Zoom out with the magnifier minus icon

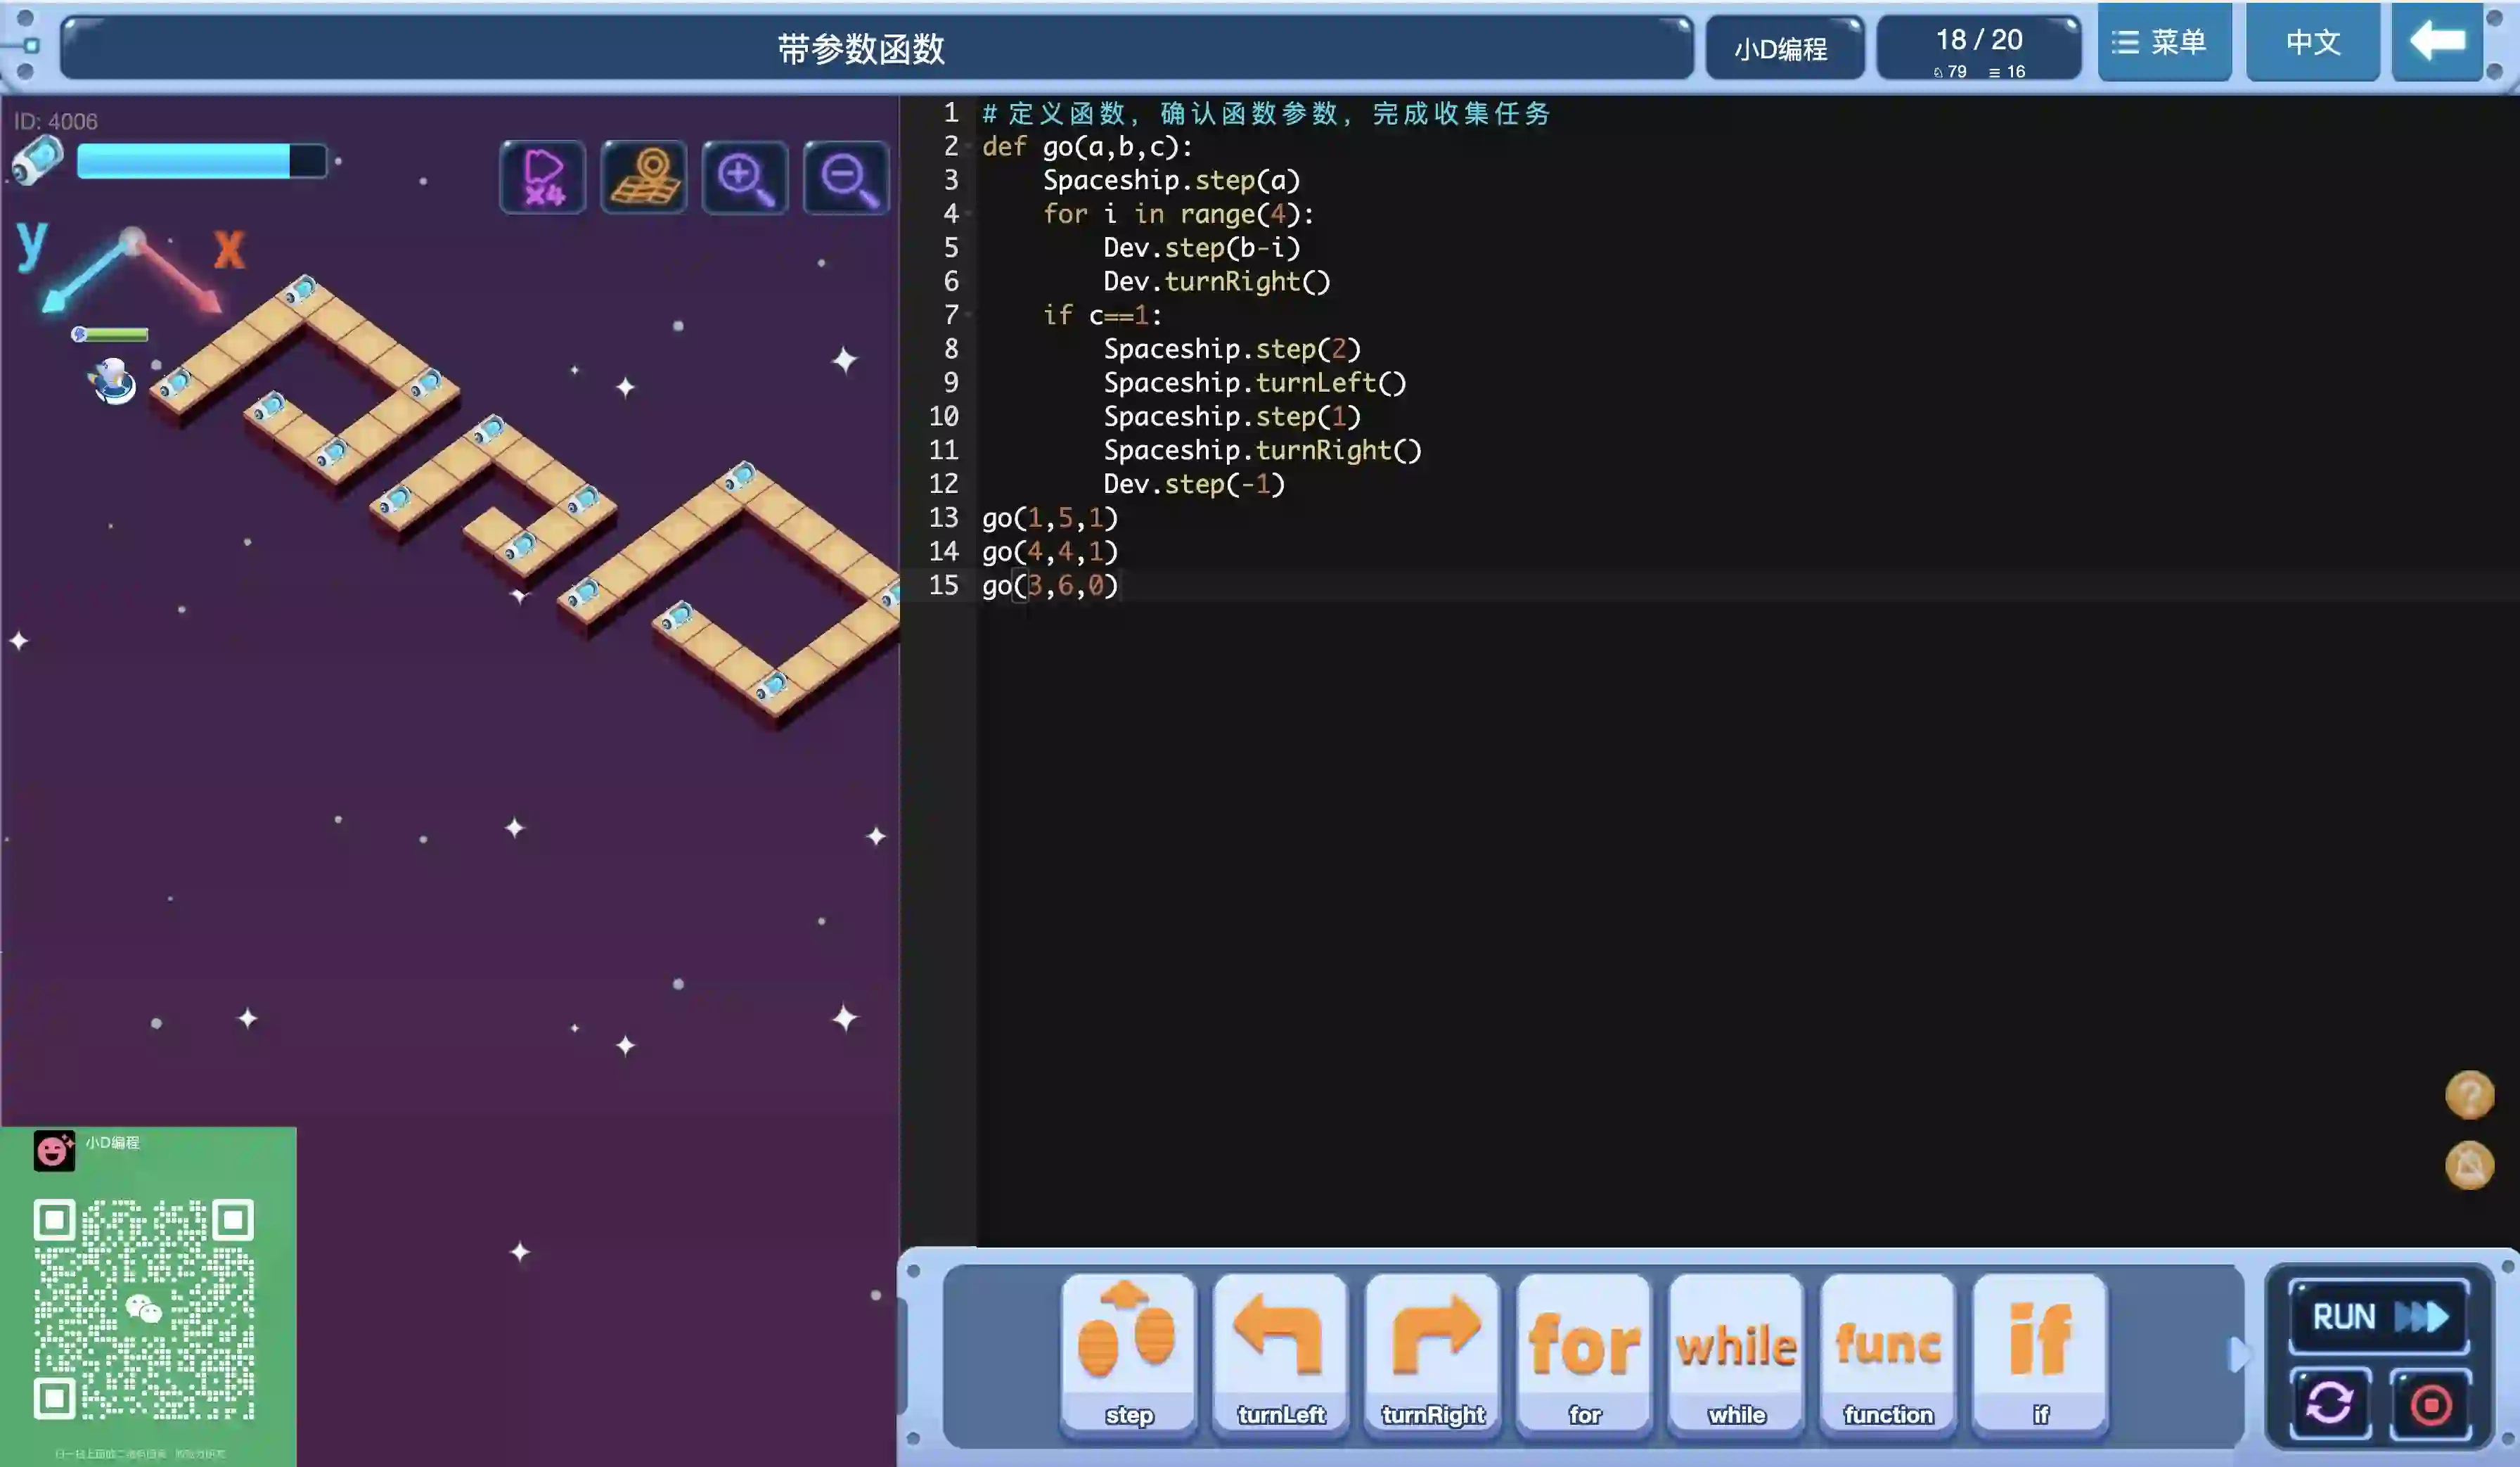[x=846, y=177]
